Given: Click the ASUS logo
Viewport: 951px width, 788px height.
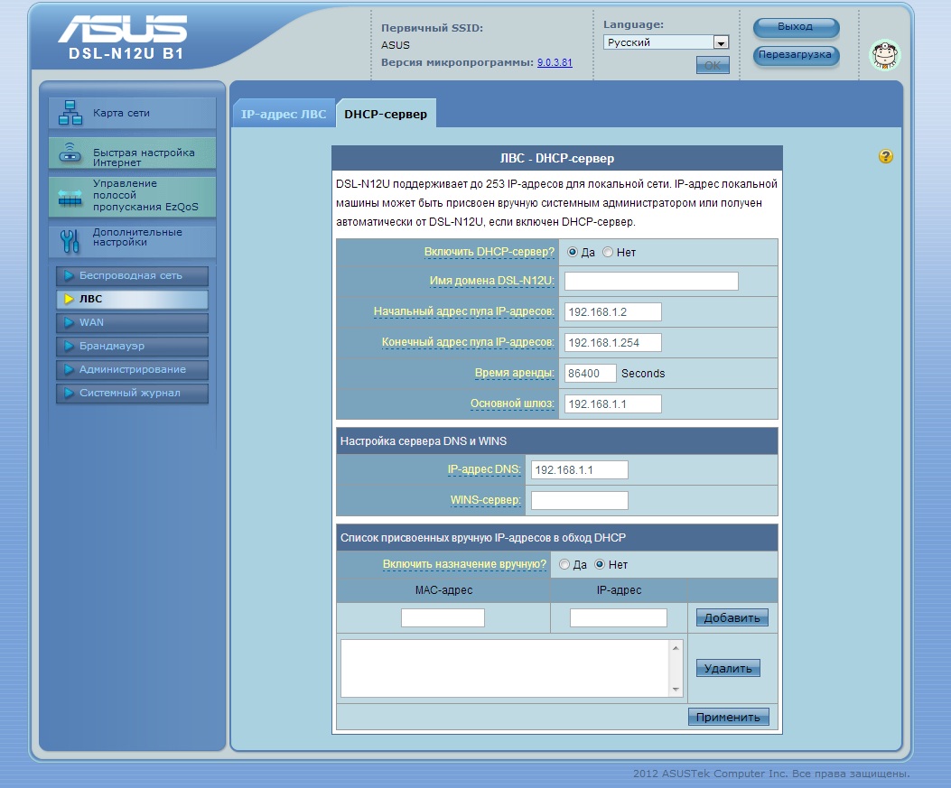Looking at the screenshot, I should 123,30.
